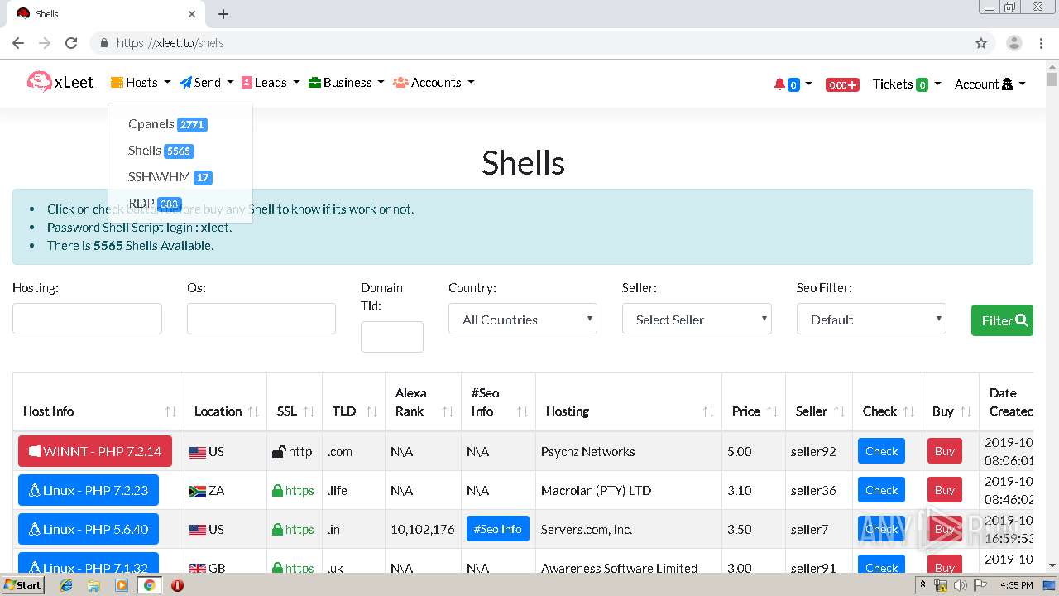1059x596 pixels.
Task: Click Buy for seller36 row
Action: tap(945, 490)
